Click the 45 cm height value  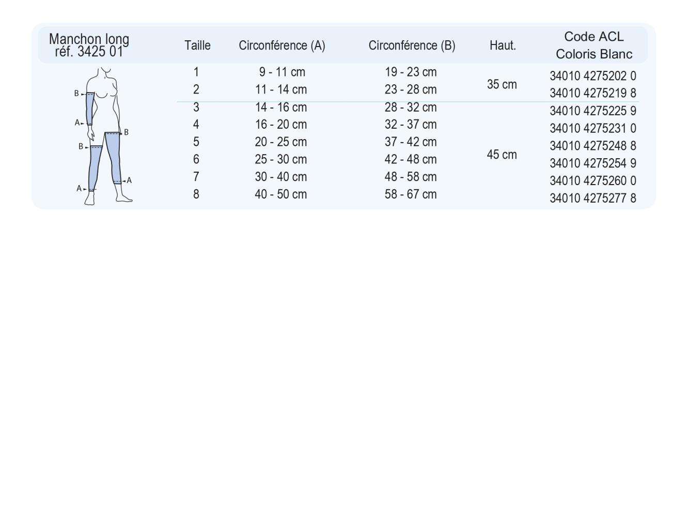click(x=502, y=155)
